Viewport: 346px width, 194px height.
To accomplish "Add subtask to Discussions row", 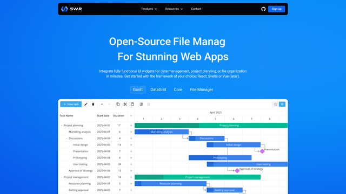I will point(131,138).
